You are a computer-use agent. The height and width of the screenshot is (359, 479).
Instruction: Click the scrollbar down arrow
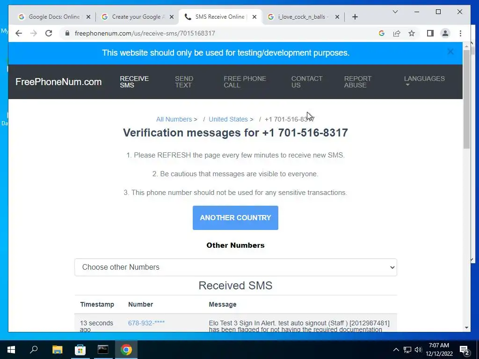click(466, 328)
